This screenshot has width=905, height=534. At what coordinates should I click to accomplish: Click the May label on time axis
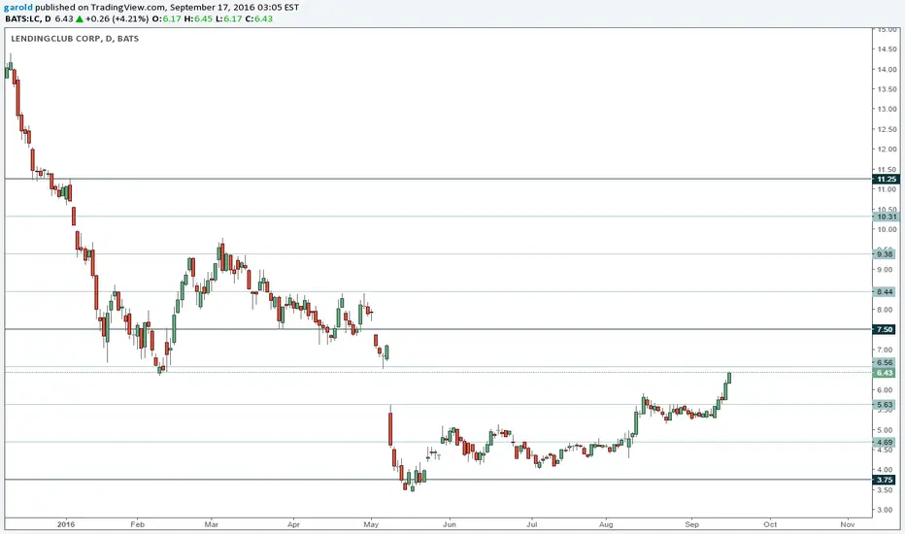point(371,524)
